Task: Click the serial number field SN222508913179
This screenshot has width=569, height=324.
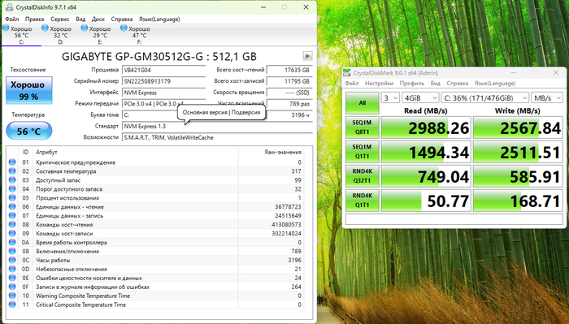Action: [x=164, y=81]
